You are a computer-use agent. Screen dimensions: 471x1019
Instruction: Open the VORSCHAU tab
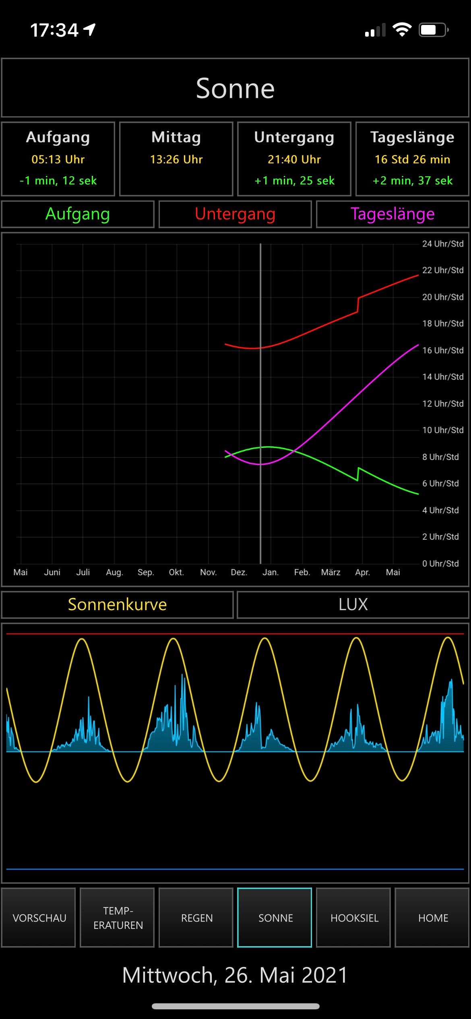[39, 918]
